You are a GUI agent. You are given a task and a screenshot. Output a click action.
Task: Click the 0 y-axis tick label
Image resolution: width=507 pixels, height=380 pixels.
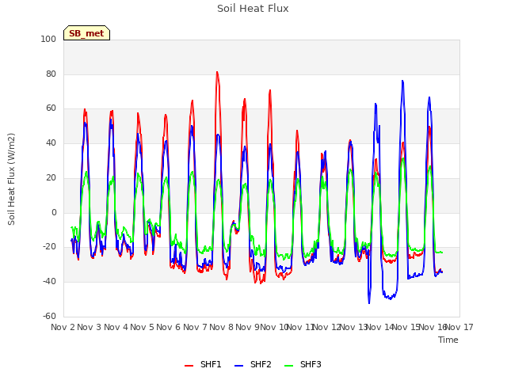[x=54, y=213]
